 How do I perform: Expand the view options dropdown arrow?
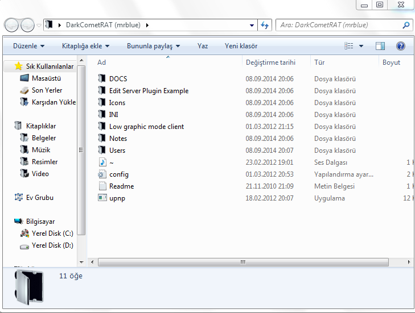[361, 46]
